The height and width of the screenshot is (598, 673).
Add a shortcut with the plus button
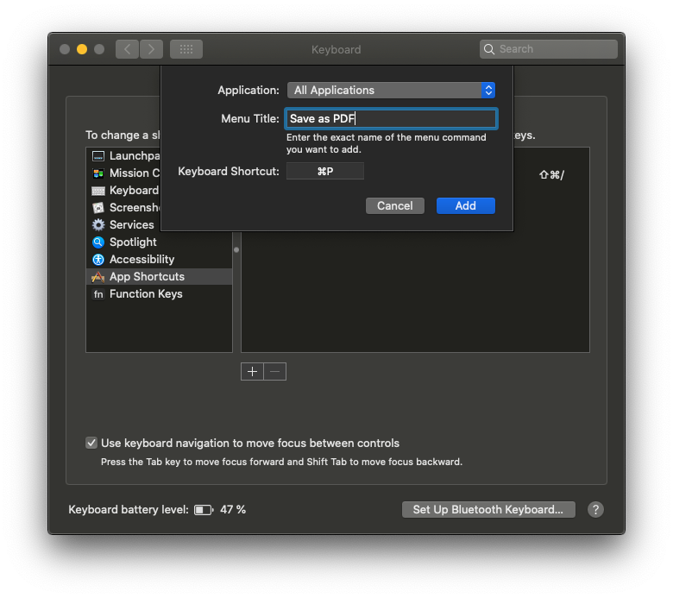click(x=252, y=371)
